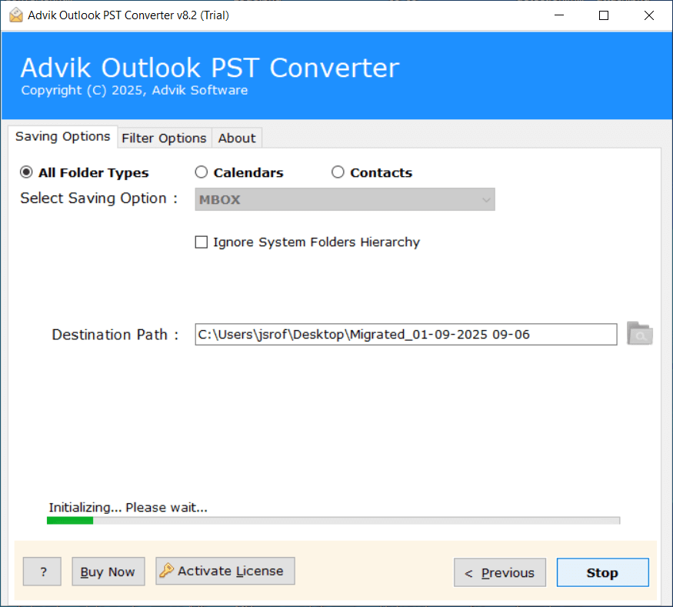Enable Ignore System Folders Hierarchy checkbox

click(202, 242)
